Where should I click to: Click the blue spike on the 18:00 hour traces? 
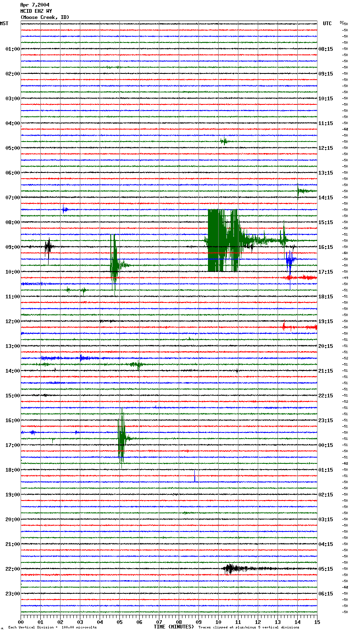coord(195,476)
